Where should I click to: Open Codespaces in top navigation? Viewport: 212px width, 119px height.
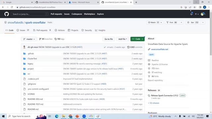click(77, 14)
